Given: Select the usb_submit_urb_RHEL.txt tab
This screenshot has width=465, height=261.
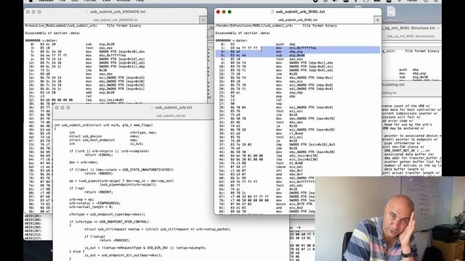Looking at the screenshot, I should pos(298,20).
